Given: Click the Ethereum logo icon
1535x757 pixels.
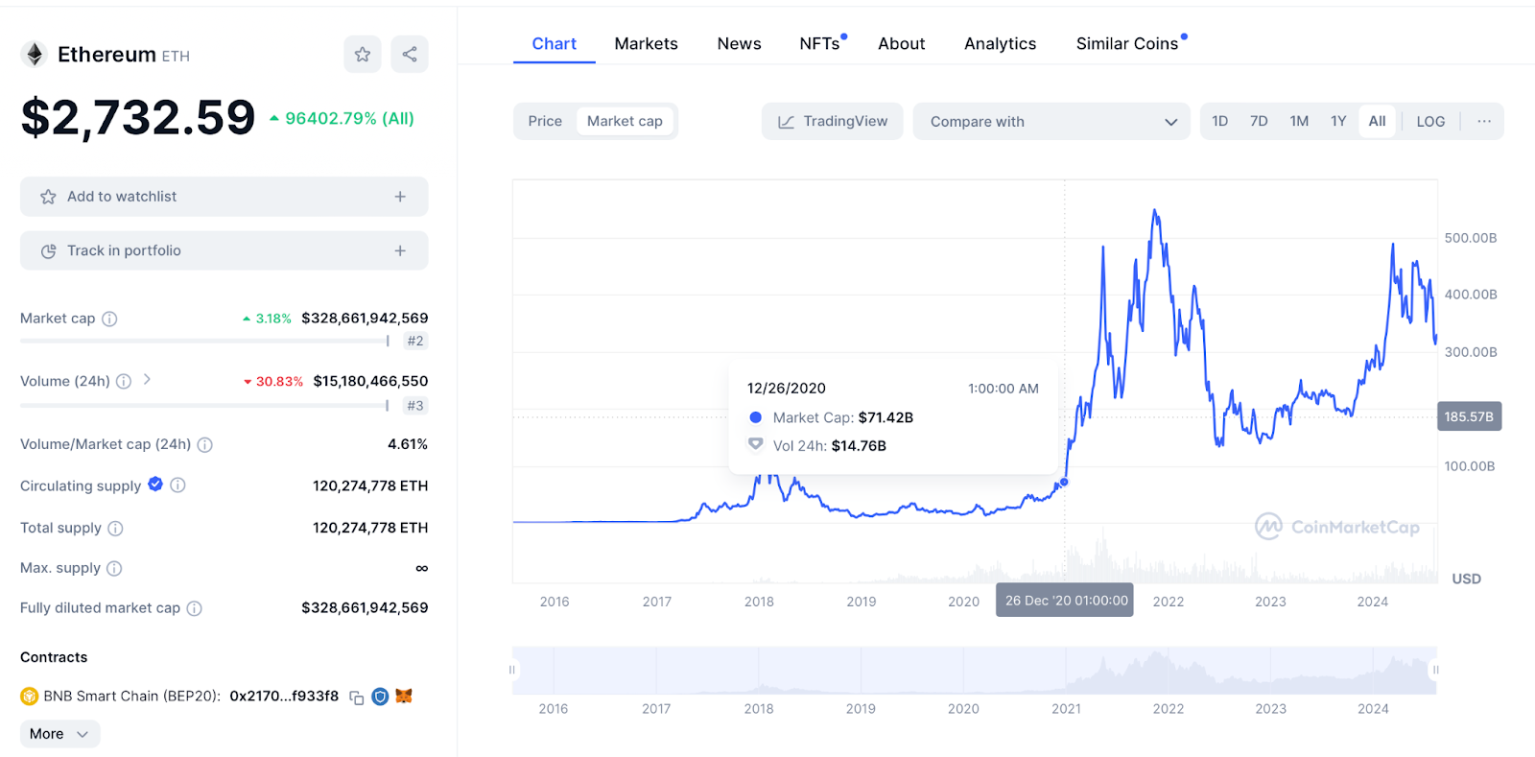Looking at the screenshot, I should coord(35,55).
